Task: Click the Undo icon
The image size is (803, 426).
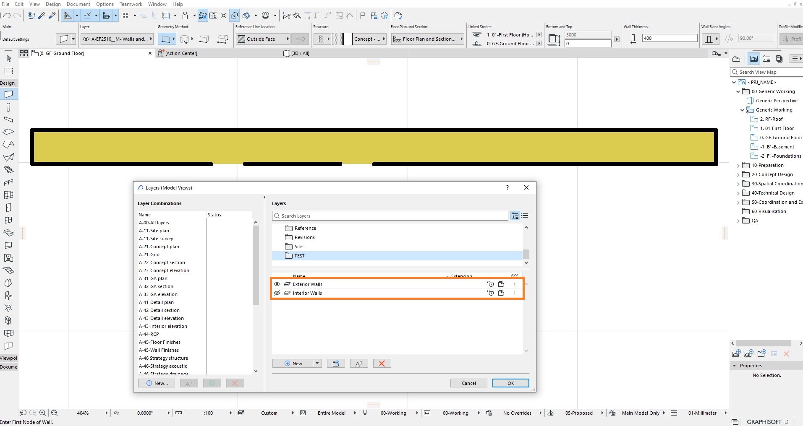Action: [6, 16]
